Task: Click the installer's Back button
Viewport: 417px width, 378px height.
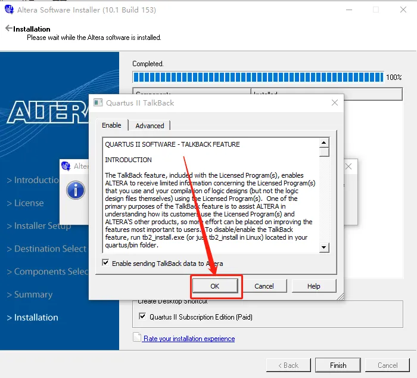Action: [288, 365]
